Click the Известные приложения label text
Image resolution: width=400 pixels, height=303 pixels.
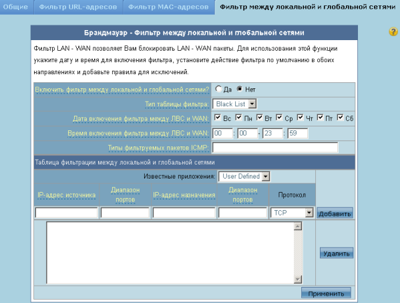(180, 177)
